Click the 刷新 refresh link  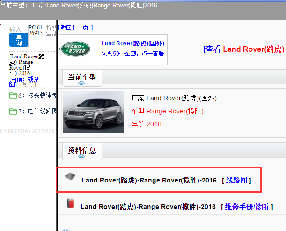point(29,84)
